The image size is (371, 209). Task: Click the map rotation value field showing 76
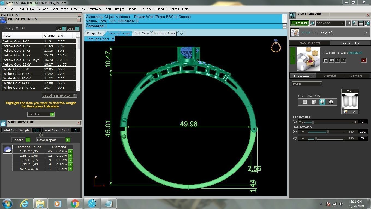click(x=363, y=139)
